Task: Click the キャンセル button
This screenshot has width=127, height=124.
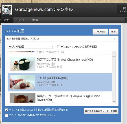Action: pos(100,32)
